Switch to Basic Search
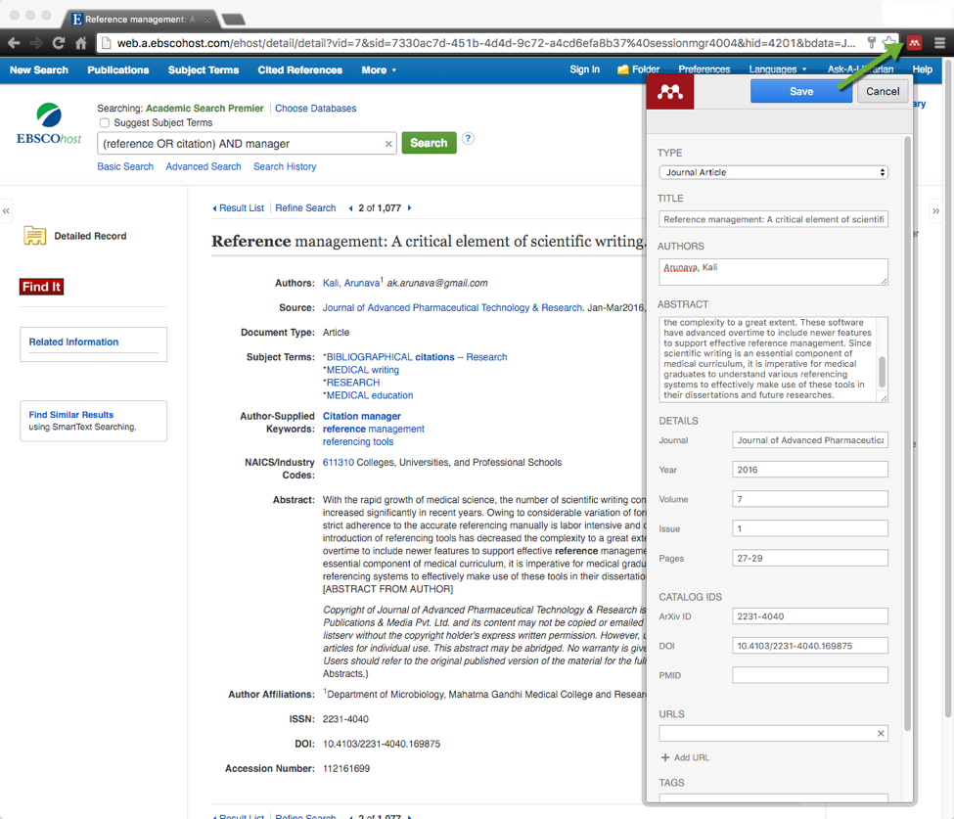The image size is (954, 819). [125, 166]
